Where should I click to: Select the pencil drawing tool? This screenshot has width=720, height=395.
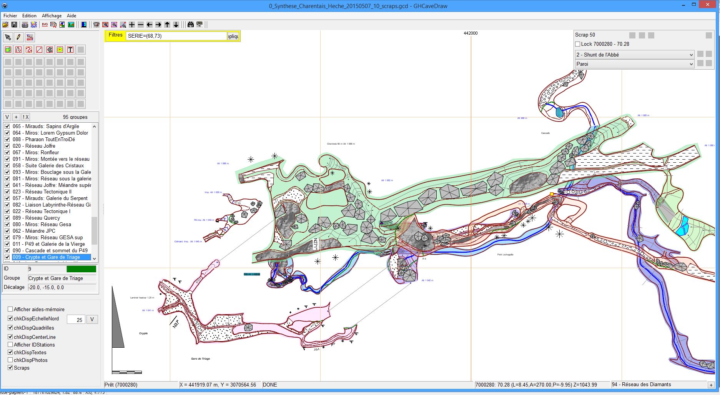[18, 37]
